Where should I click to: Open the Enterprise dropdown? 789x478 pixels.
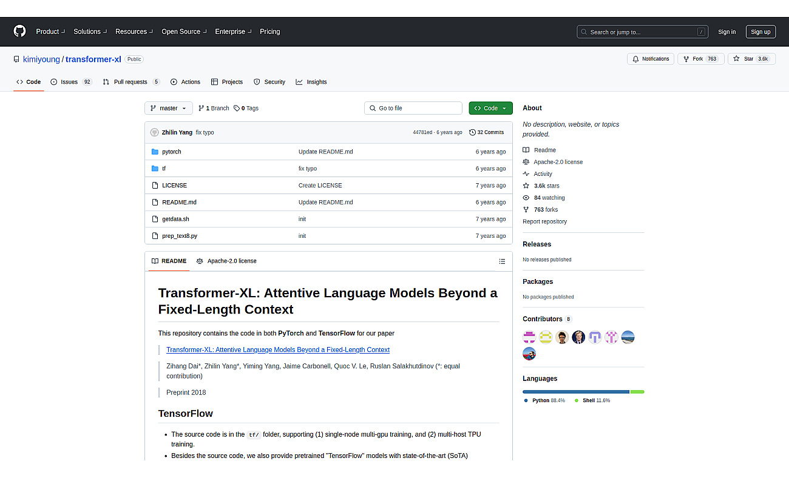[x=233, y=32]
